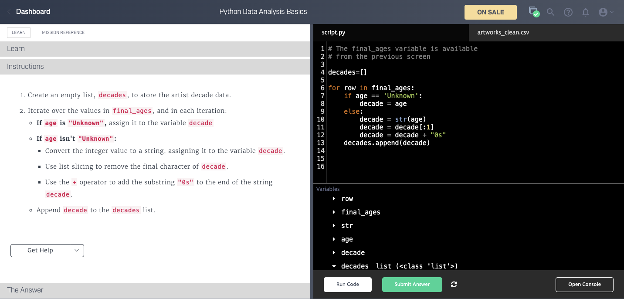This screenshot has height=299, width=624.
Task: Click line number 16 in editor
Action: 321,166
